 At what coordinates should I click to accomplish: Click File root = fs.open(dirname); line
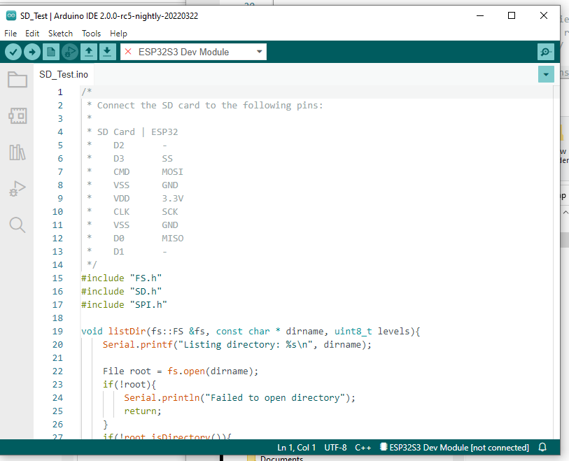click(181, 371)
